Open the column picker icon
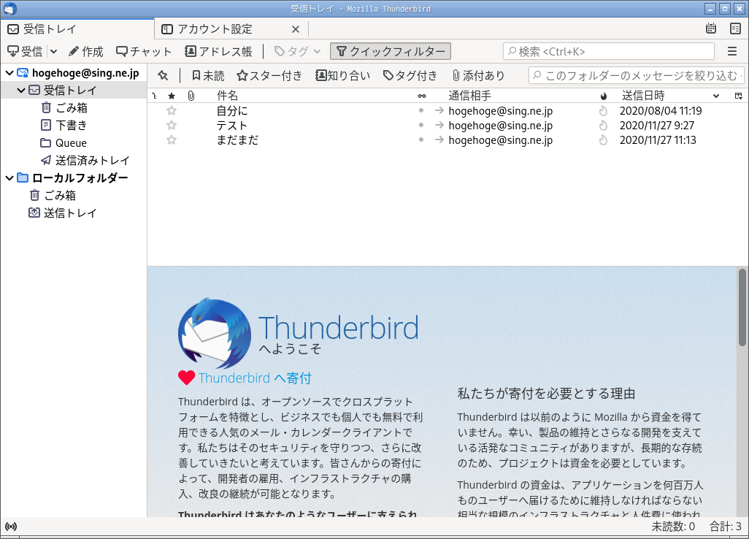 739,96
